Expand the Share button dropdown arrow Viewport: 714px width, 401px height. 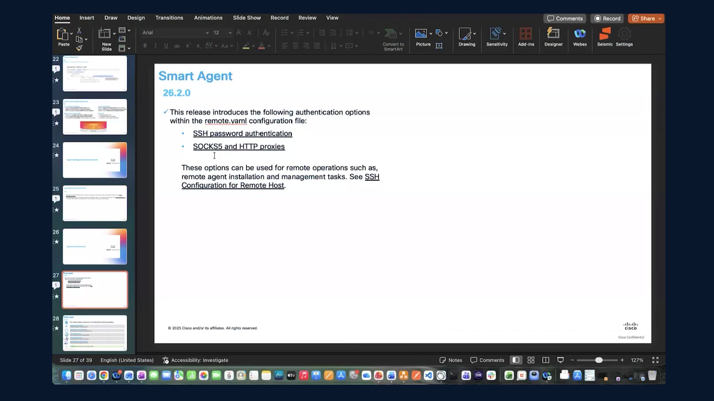click(x=660, y=19)
